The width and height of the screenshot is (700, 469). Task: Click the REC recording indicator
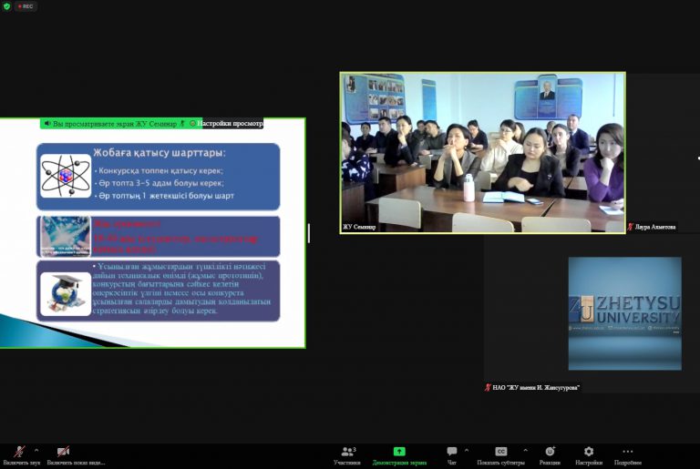click(25, 5)
